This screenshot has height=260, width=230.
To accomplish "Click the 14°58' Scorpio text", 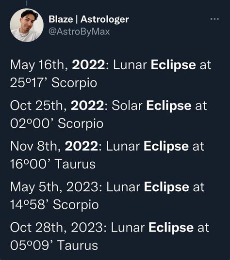I will (54, 205).
